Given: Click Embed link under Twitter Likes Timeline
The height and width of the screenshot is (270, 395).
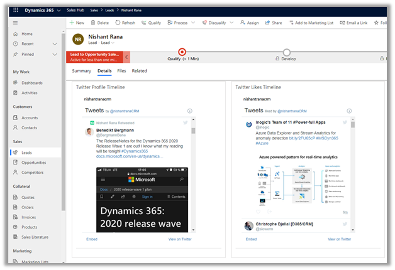Looking at the screenshot, I should pos(250,239).
